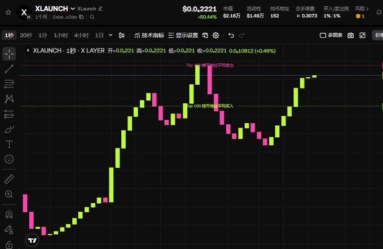Open 显示设置 display settings
The width and height of the screenshot is (383, 249).
click(x=183, y=35)
